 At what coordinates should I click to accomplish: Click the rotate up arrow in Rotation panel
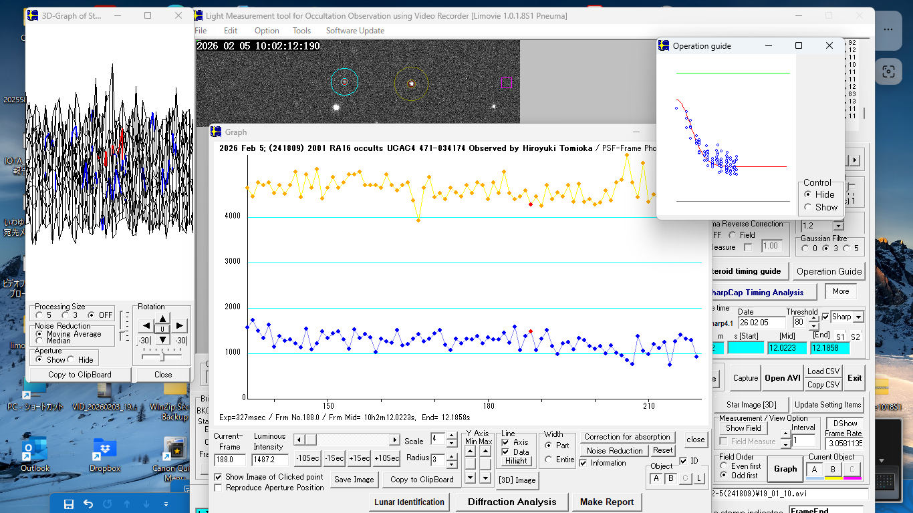tap(162, 317)
